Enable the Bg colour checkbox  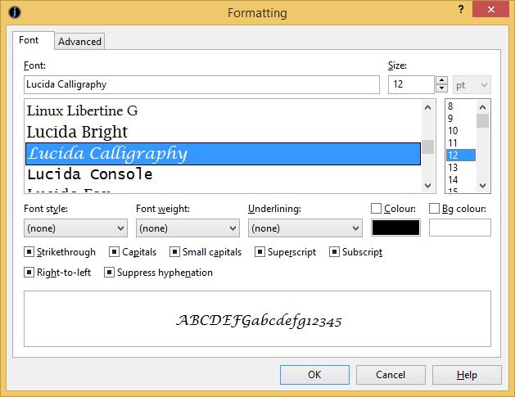coord(435,209)
